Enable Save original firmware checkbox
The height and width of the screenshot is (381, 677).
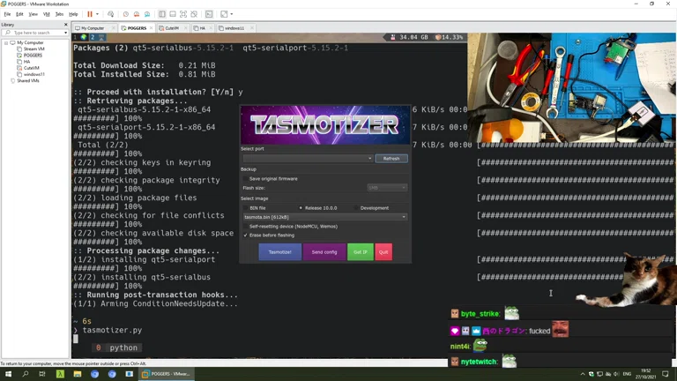[x=246, y=179]
